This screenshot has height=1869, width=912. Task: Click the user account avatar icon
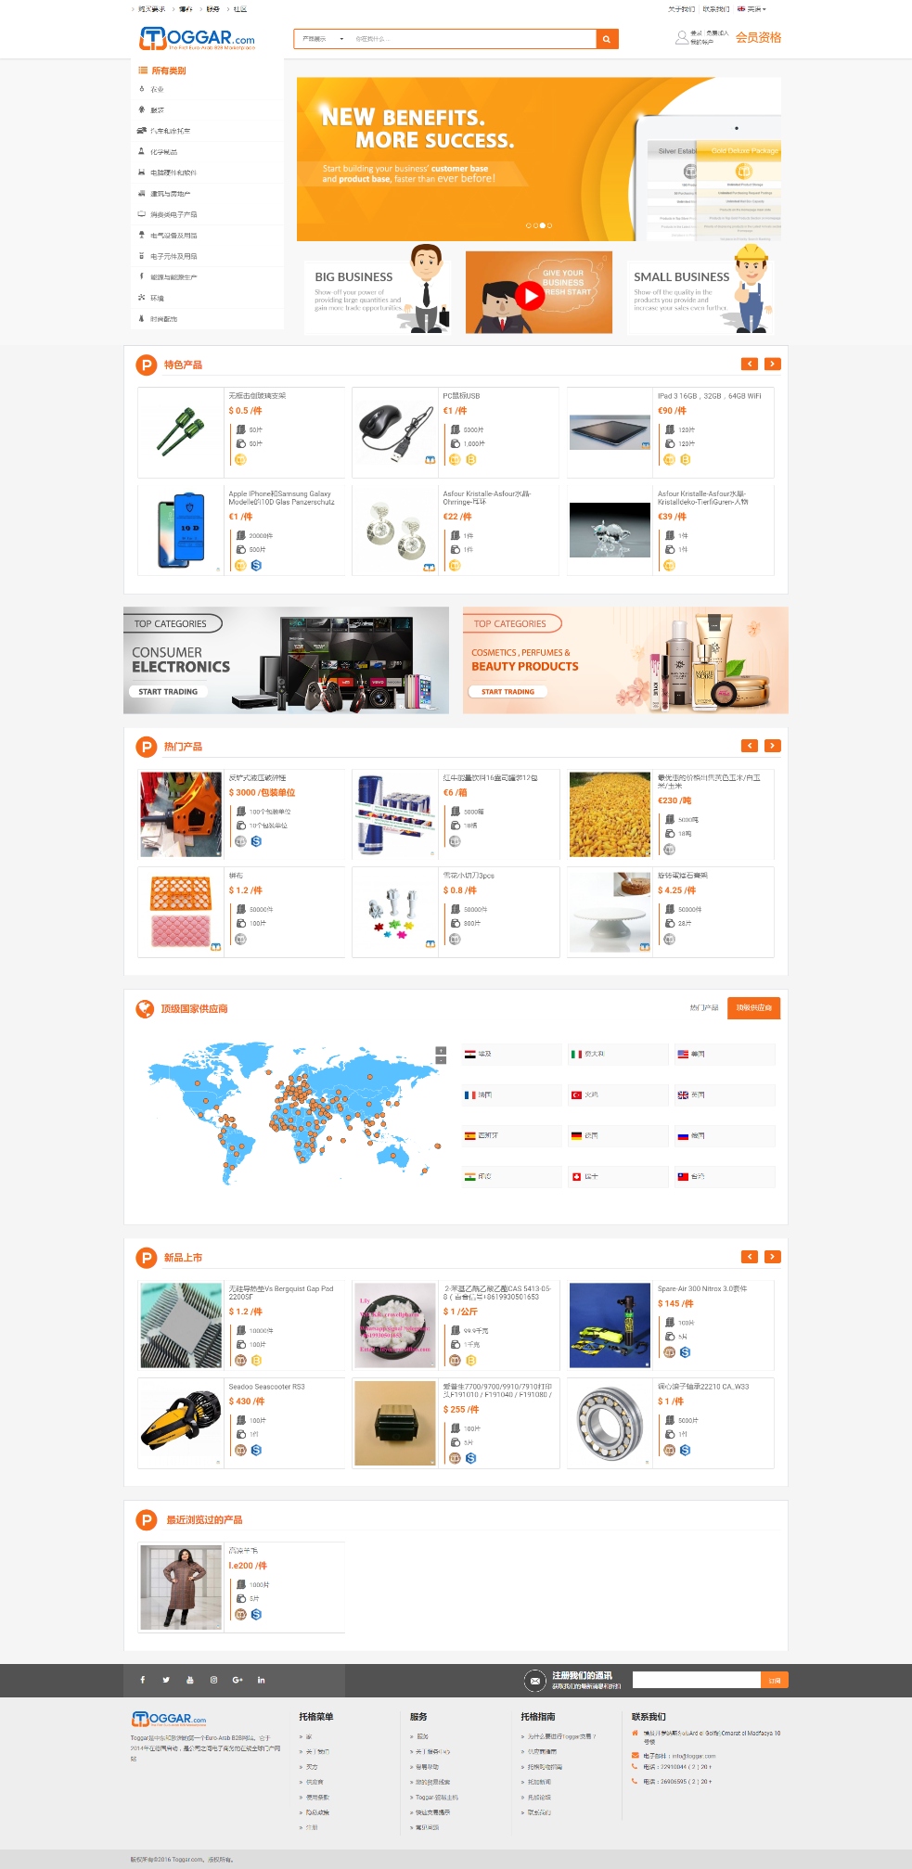[x=682, y=38]
